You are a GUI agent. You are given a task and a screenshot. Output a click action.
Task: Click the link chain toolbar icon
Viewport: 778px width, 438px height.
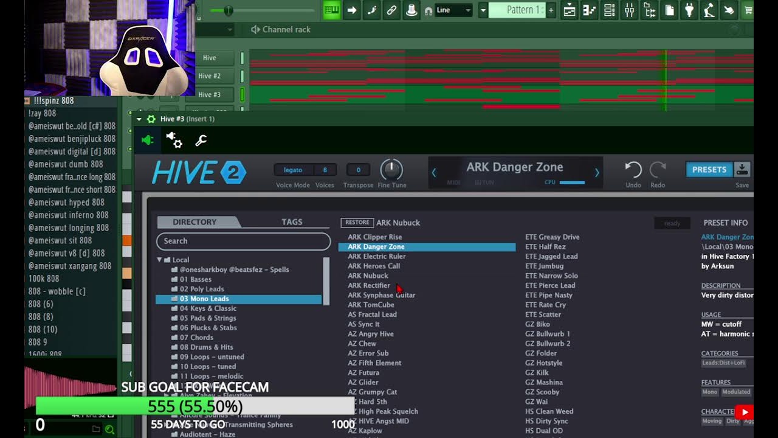(x=391, y=10)
